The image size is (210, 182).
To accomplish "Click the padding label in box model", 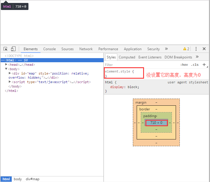I will 150,116.
